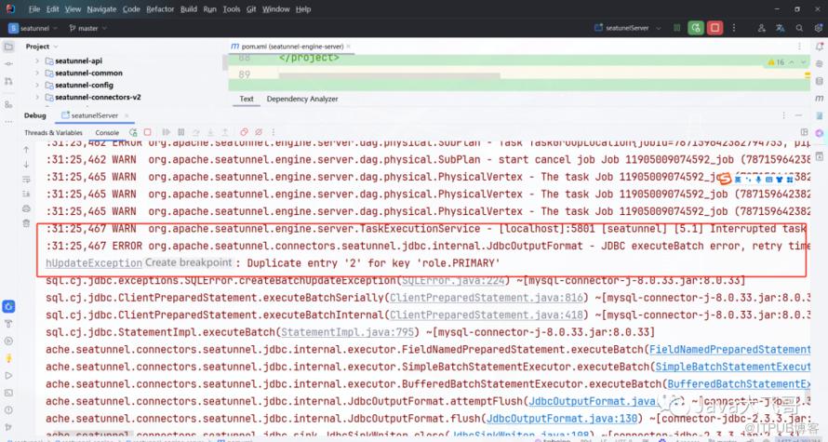Open Code With Me user icon
This screenshot has height=442, width=828.
(x=761, y=28)
